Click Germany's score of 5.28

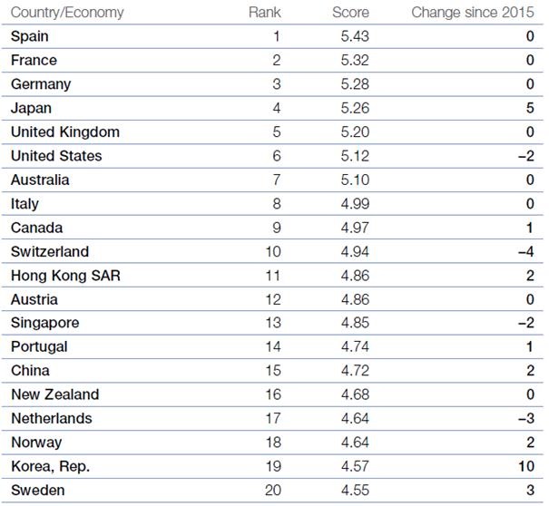tap(355, 84)
